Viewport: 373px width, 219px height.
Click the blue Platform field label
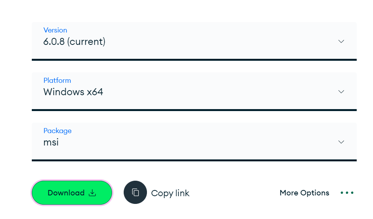click(x=57, y=80)
